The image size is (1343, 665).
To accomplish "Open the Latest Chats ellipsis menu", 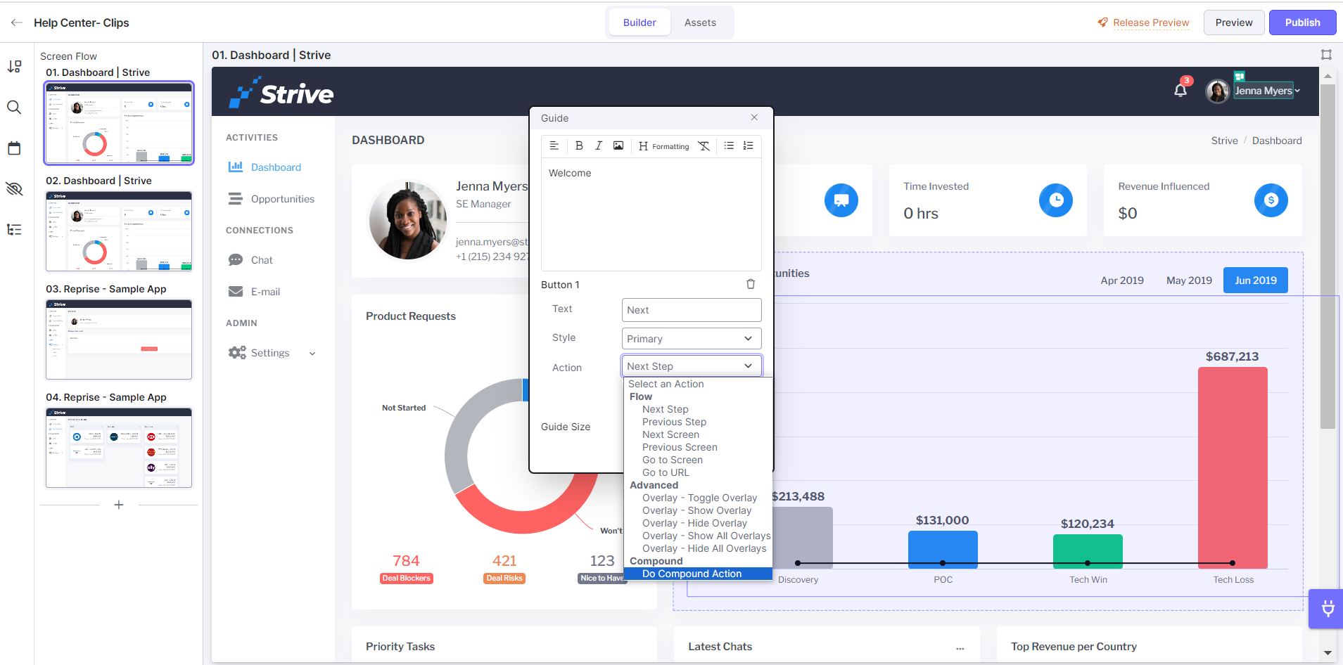I will pos(960,647).
